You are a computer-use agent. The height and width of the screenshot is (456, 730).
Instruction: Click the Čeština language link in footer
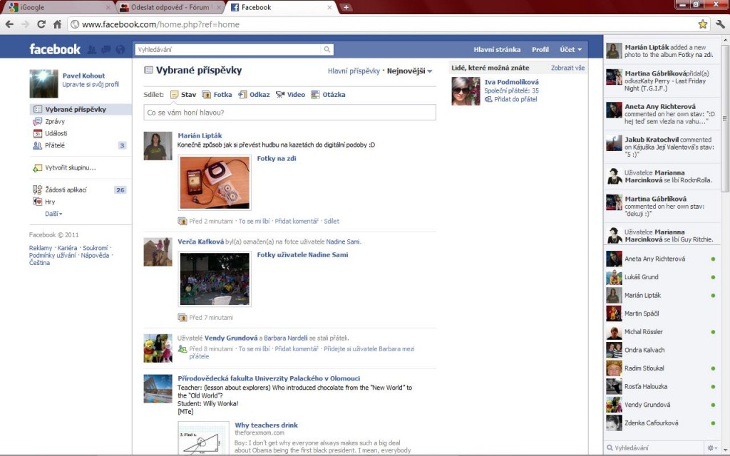click(x=39, y=263)
